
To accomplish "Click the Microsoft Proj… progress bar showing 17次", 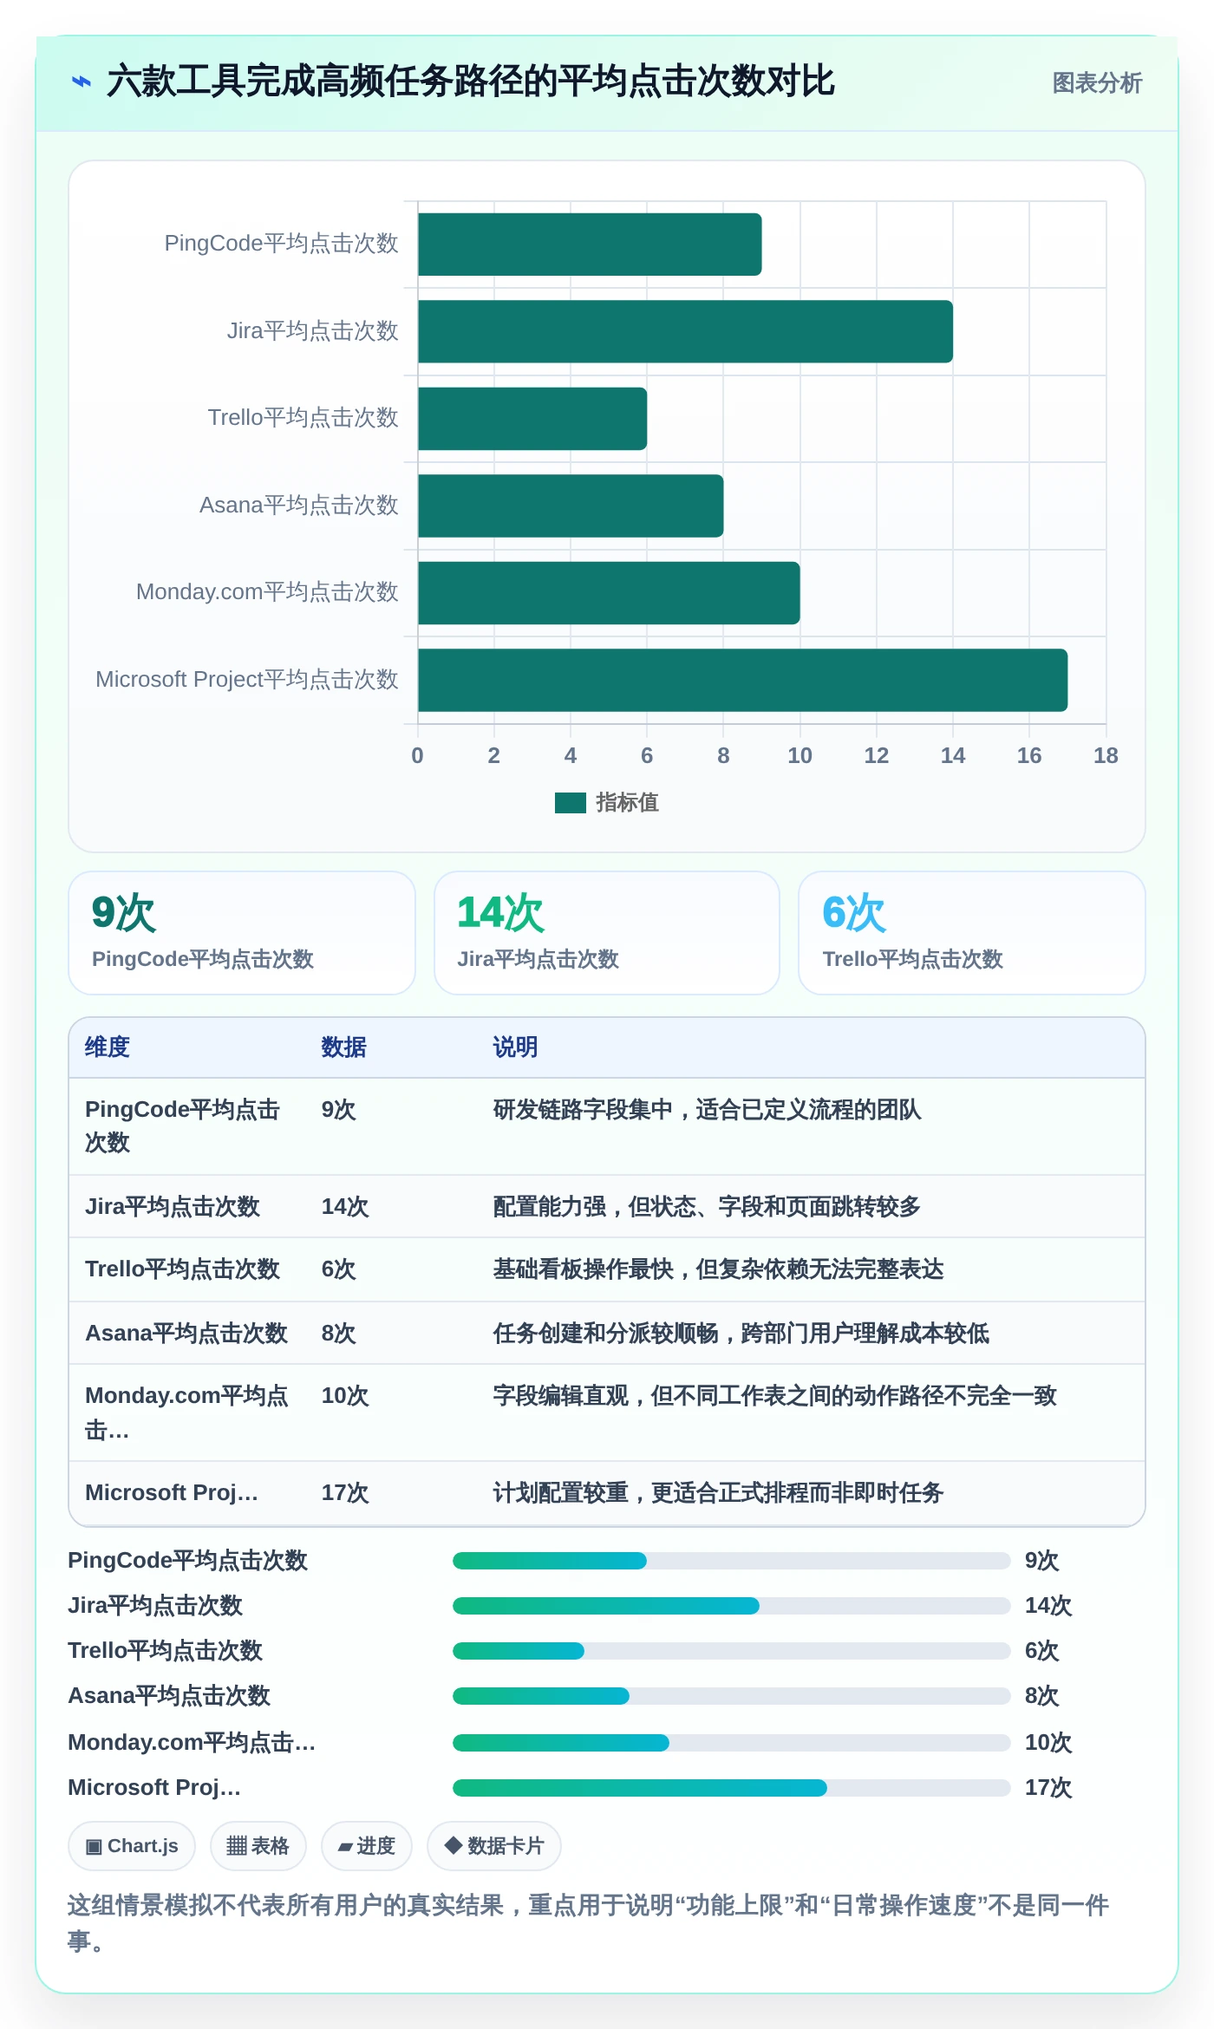I will (x=731, y=1788).
